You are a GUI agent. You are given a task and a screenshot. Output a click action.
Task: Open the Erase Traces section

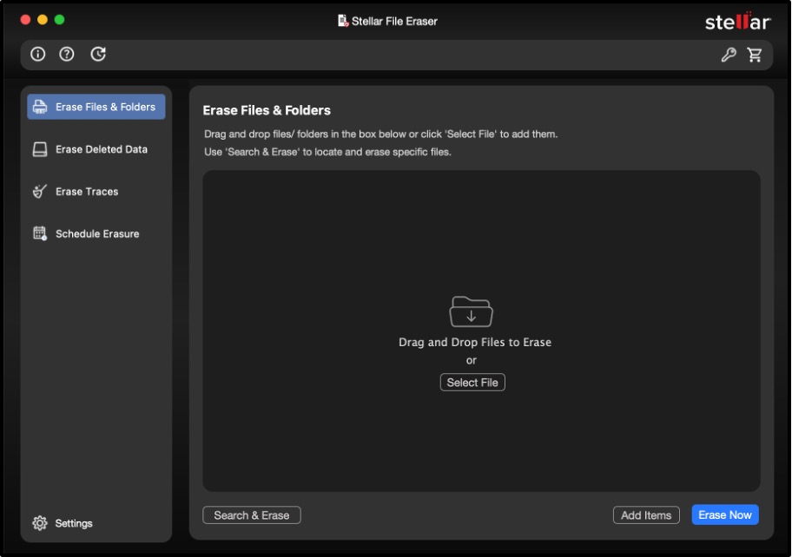coord(96,191)
